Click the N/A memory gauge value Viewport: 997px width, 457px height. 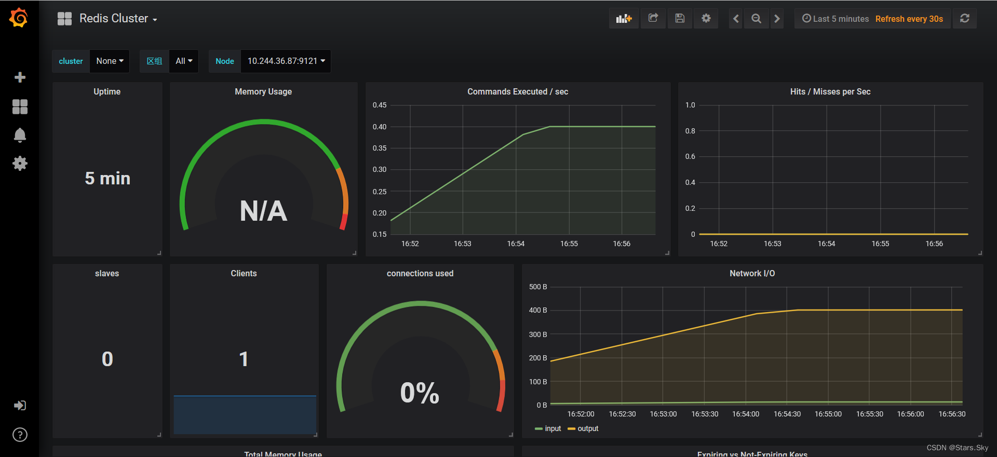[263, 211]
